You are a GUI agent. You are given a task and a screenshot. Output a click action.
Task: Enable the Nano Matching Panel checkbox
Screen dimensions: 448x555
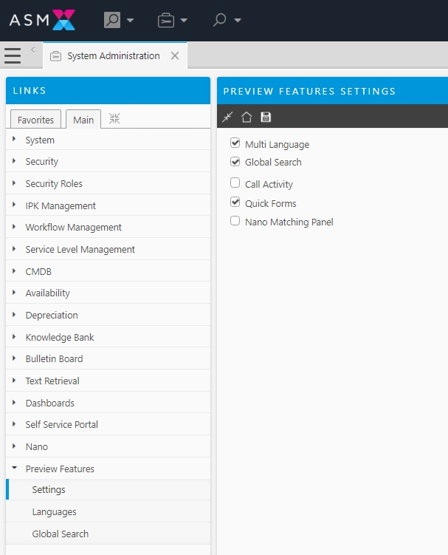235,221
